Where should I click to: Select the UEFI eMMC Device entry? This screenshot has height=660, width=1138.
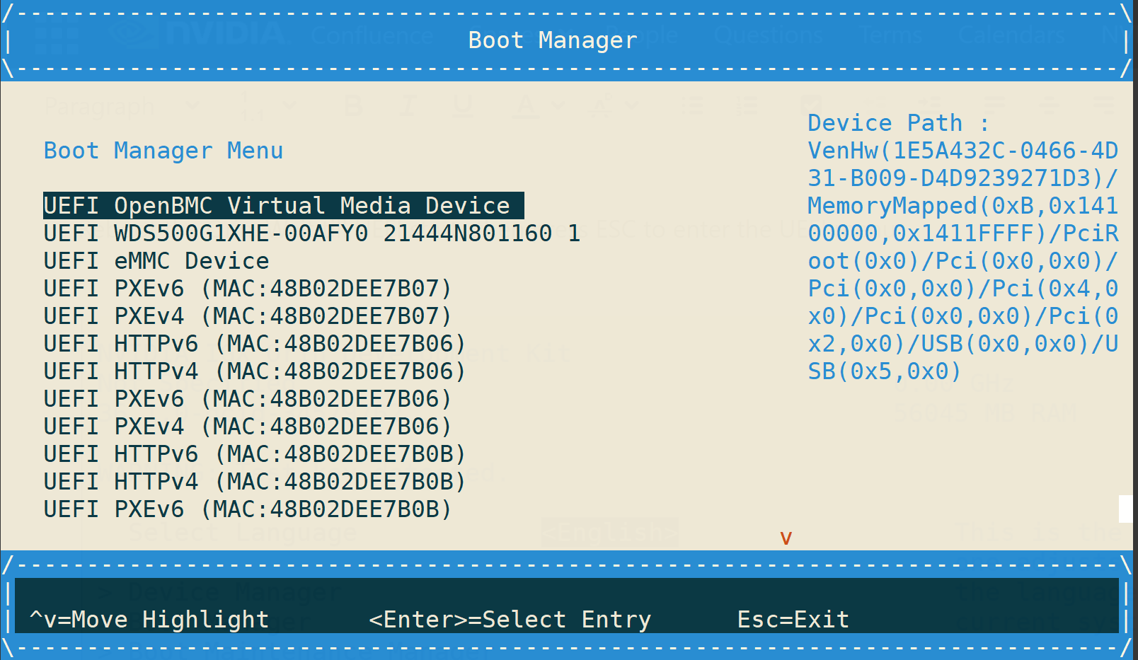(x=156, y=261)
